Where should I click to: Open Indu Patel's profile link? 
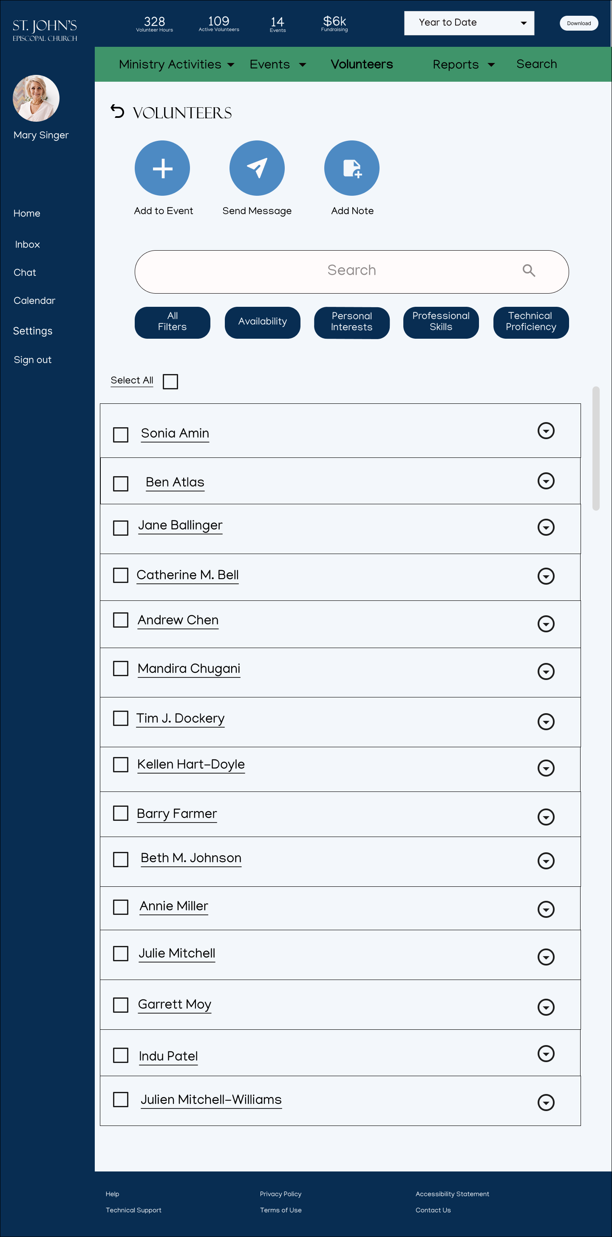pos(168,1056)
